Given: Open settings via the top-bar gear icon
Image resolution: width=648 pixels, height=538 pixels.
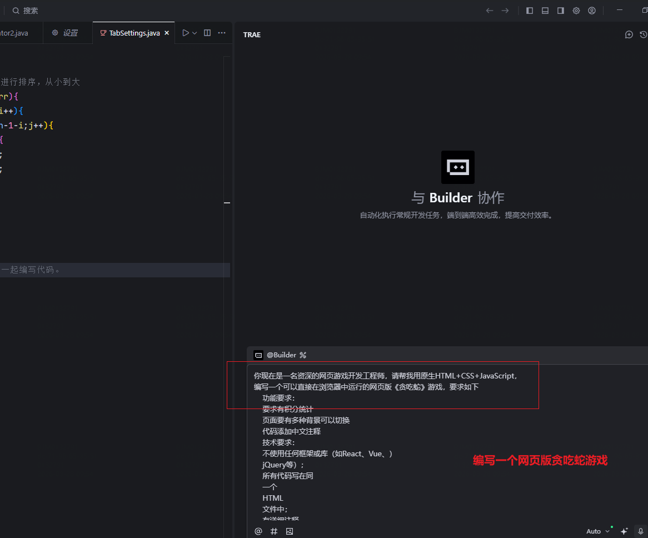Looking at the screenshot, I should [576, 11].
